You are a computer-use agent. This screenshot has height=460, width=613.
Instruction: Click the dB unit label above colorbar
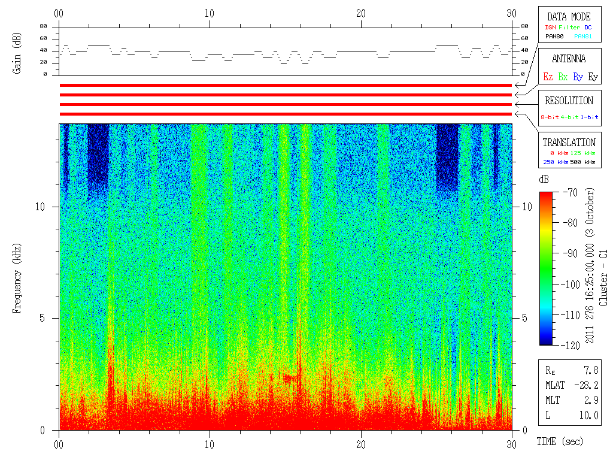[x=544, y=179]
